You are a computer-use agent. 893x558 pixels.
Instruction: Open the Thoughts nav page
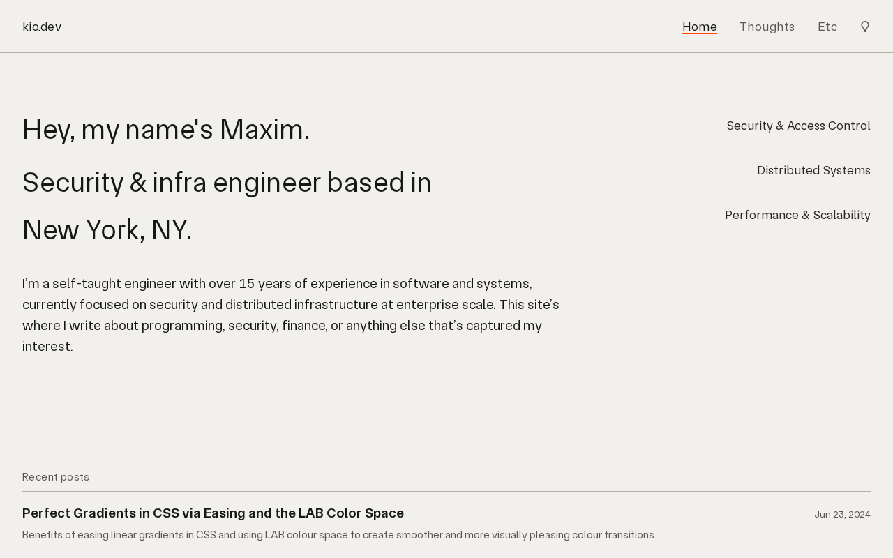[767, 27]
